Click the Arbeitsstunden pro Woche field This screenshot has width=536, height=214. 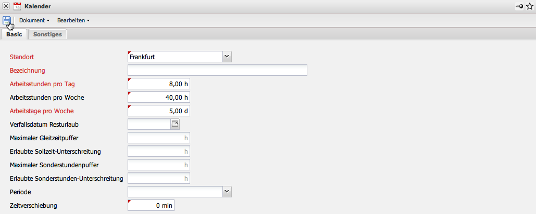pos(159,97)
